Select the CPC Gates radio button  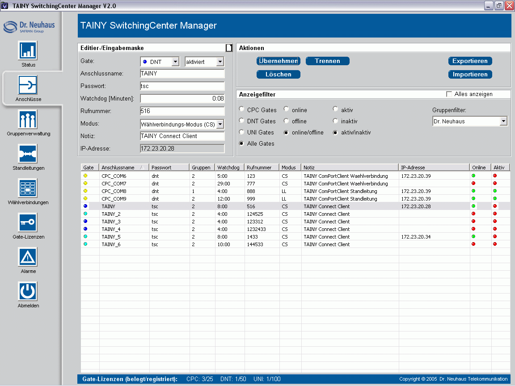(x=242, y=109)
